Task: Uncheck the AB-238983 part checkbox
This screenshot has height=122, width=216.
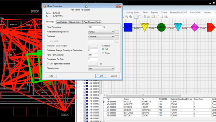Action: (85, 107)
